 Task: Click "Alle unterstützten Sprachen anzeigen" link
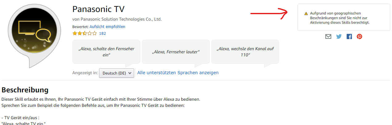pyautogui.click(x=178, y=73)
